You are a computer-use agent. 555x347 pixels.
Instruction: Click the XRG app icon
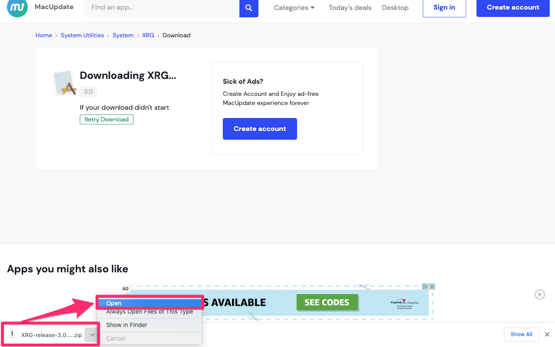coord(65,83)
